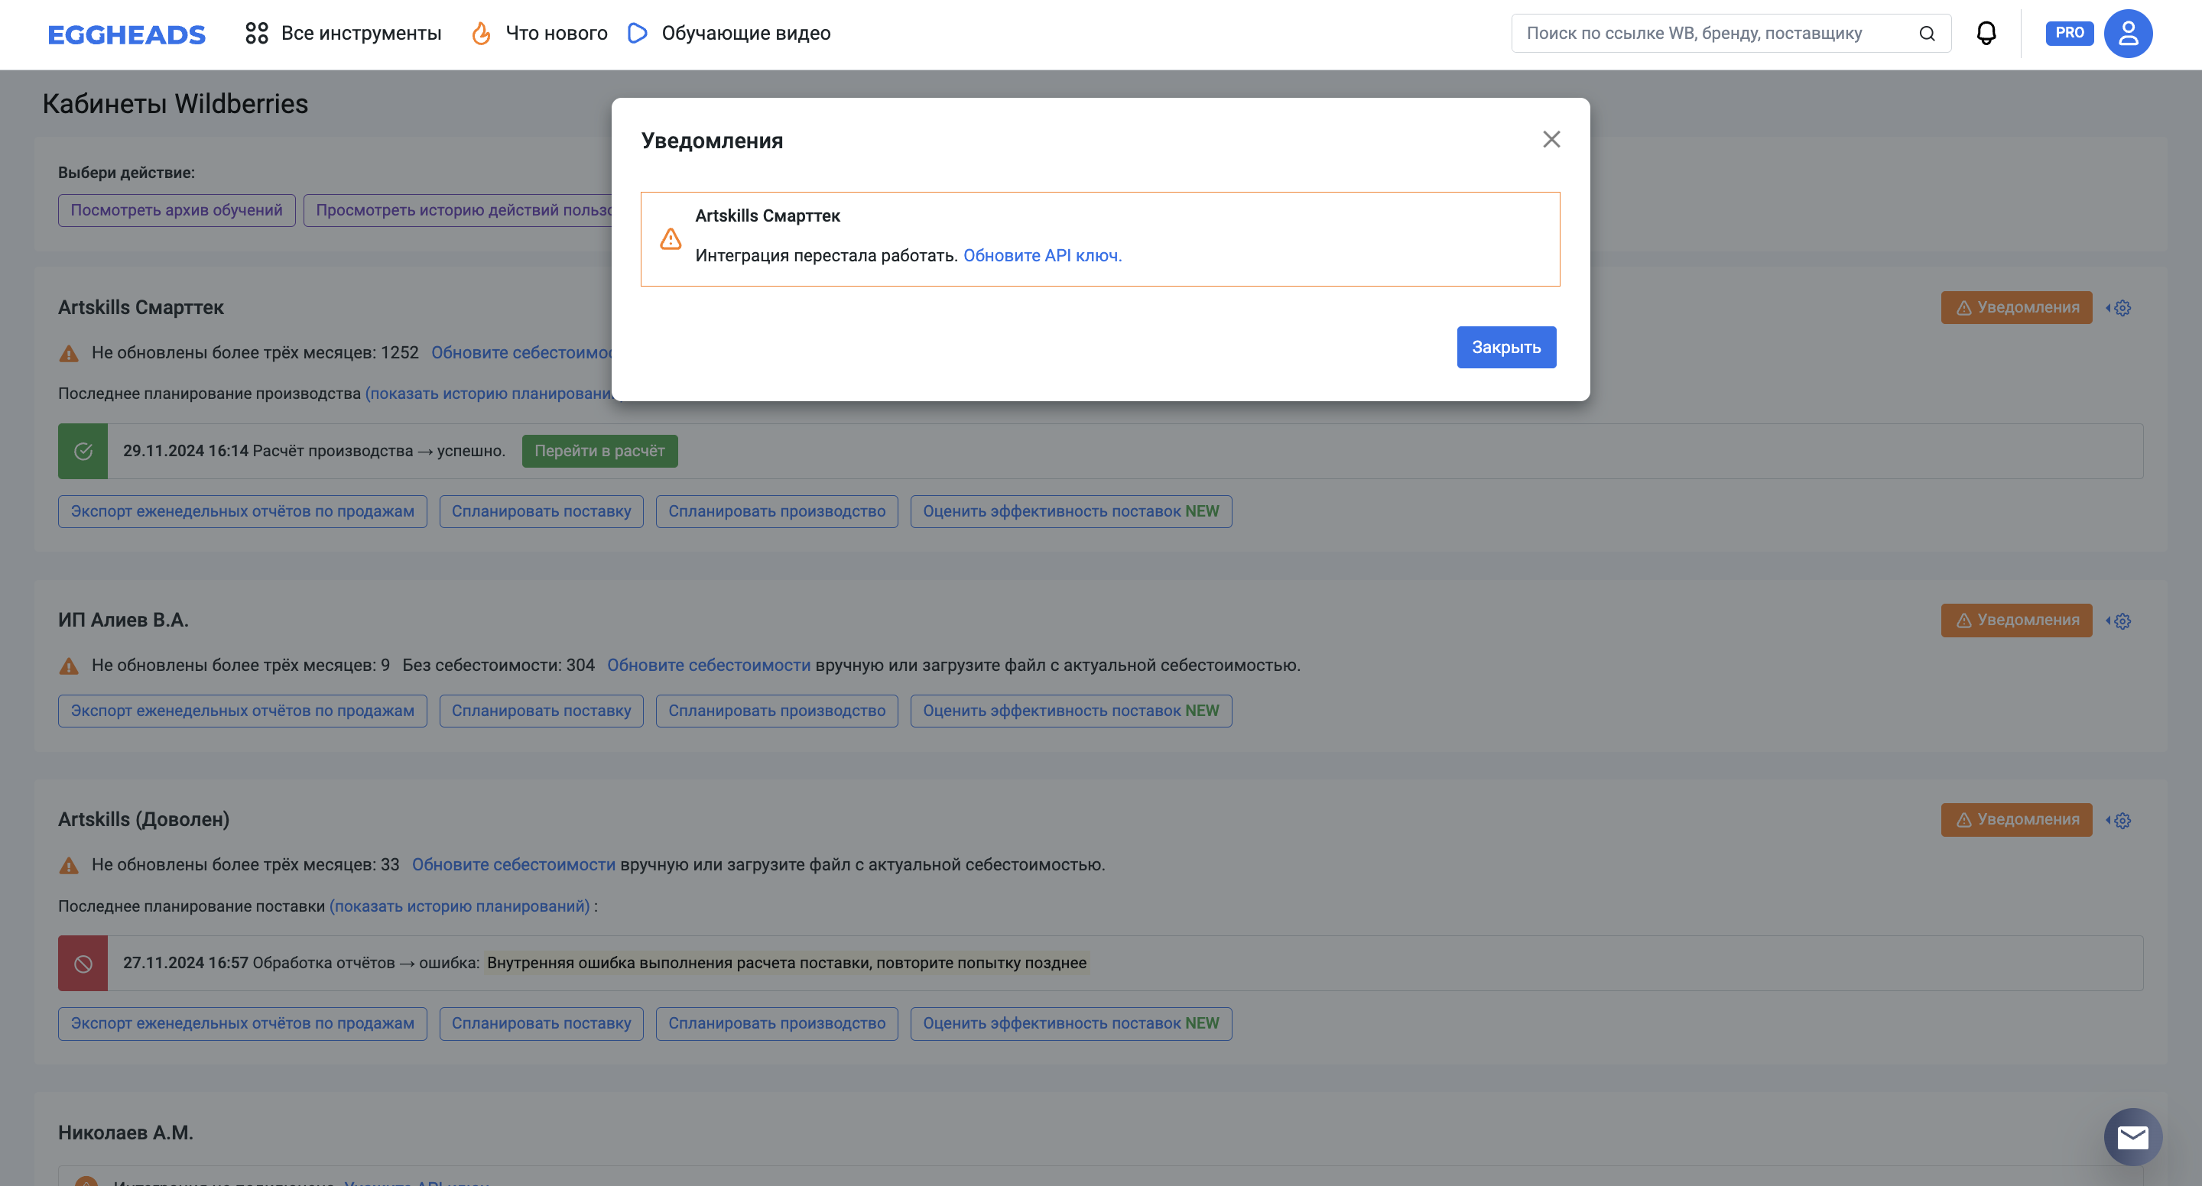Export weekly sales reports for ИП Алиев
Viewport: 2202px width, 1186px height.
click(x=242, y=711)
